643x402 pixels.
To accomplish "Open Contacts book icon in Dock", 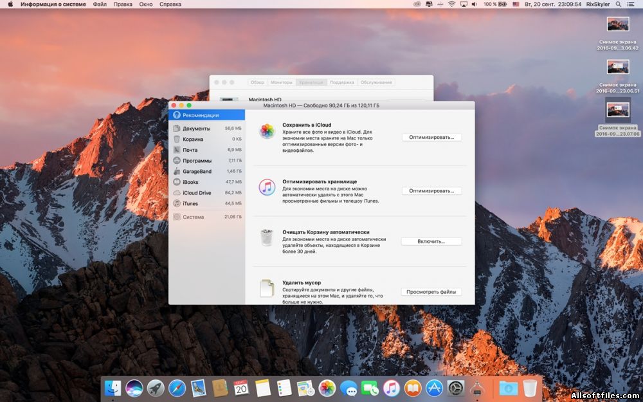I will pos(220,388).
